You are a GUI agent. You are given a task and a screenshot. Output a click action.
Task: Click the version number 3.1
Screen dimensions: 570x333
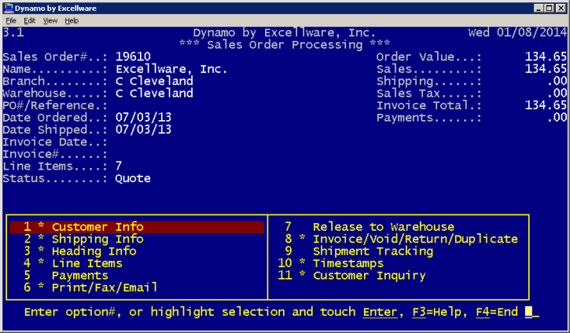13,33
